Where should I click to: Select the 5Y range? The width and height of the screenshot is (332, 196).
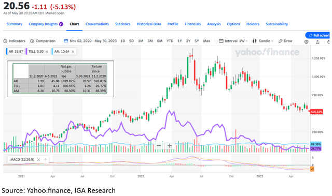[197, 41]
